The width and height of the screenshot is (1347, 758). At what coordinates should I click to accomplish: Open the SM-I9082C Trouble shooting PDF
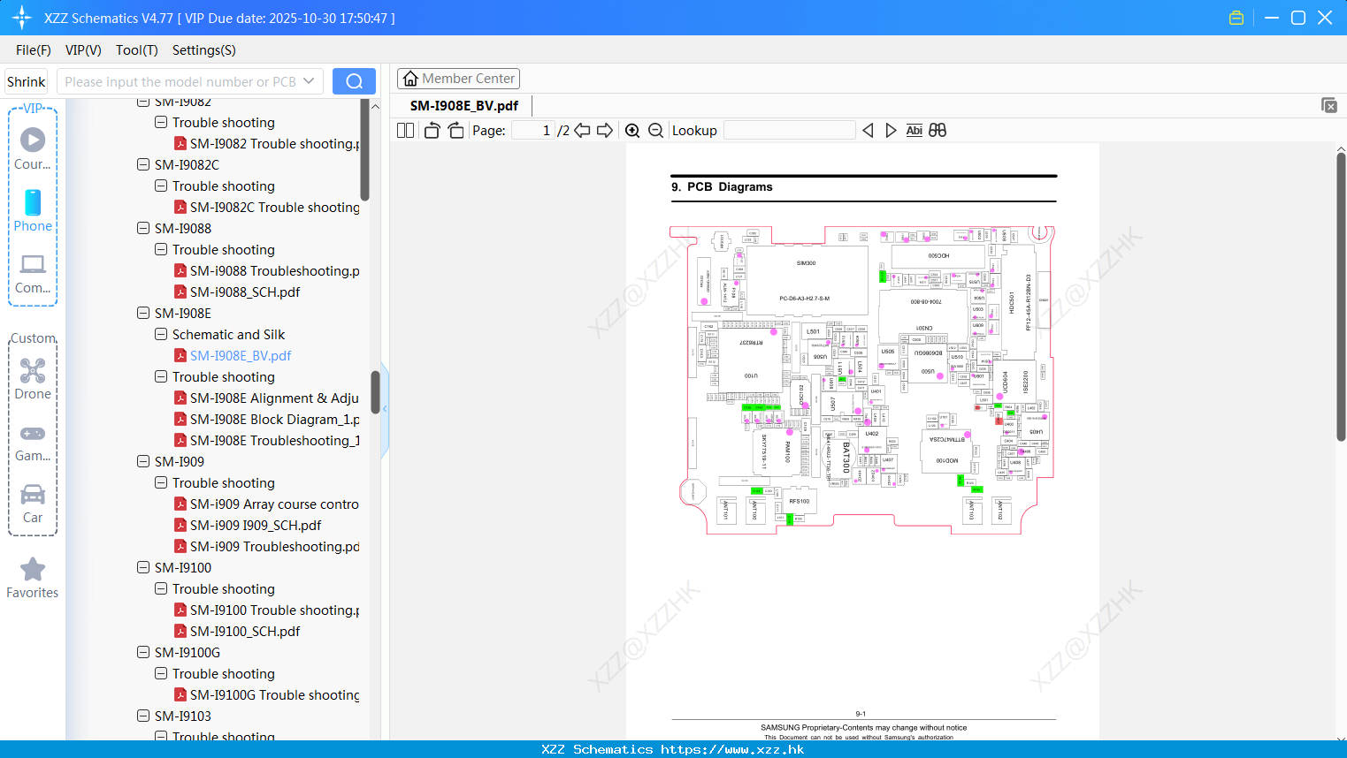[x=267, y=208]
